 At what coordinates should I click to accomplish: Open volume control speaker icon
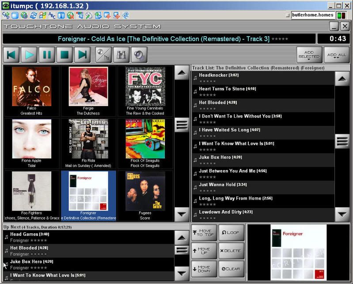tap(139, 55)
